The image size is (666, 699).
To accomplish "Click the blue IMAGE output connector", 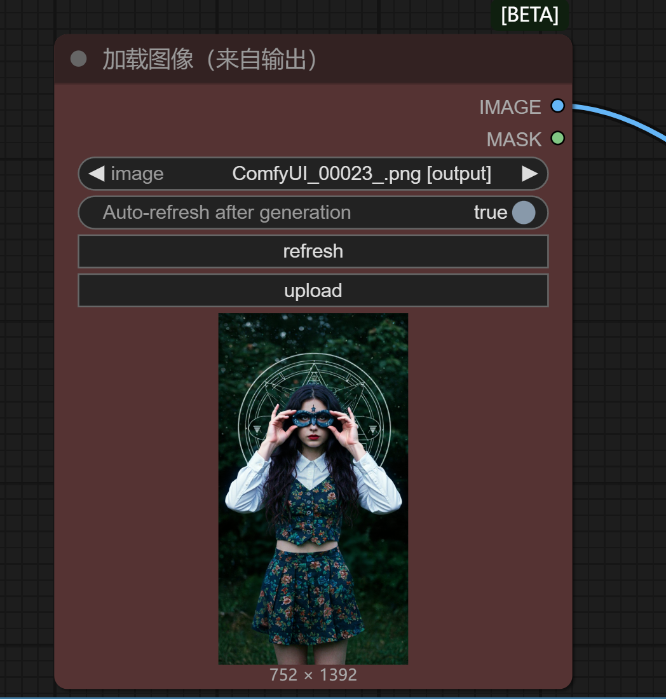I will (x=557, y=106).
